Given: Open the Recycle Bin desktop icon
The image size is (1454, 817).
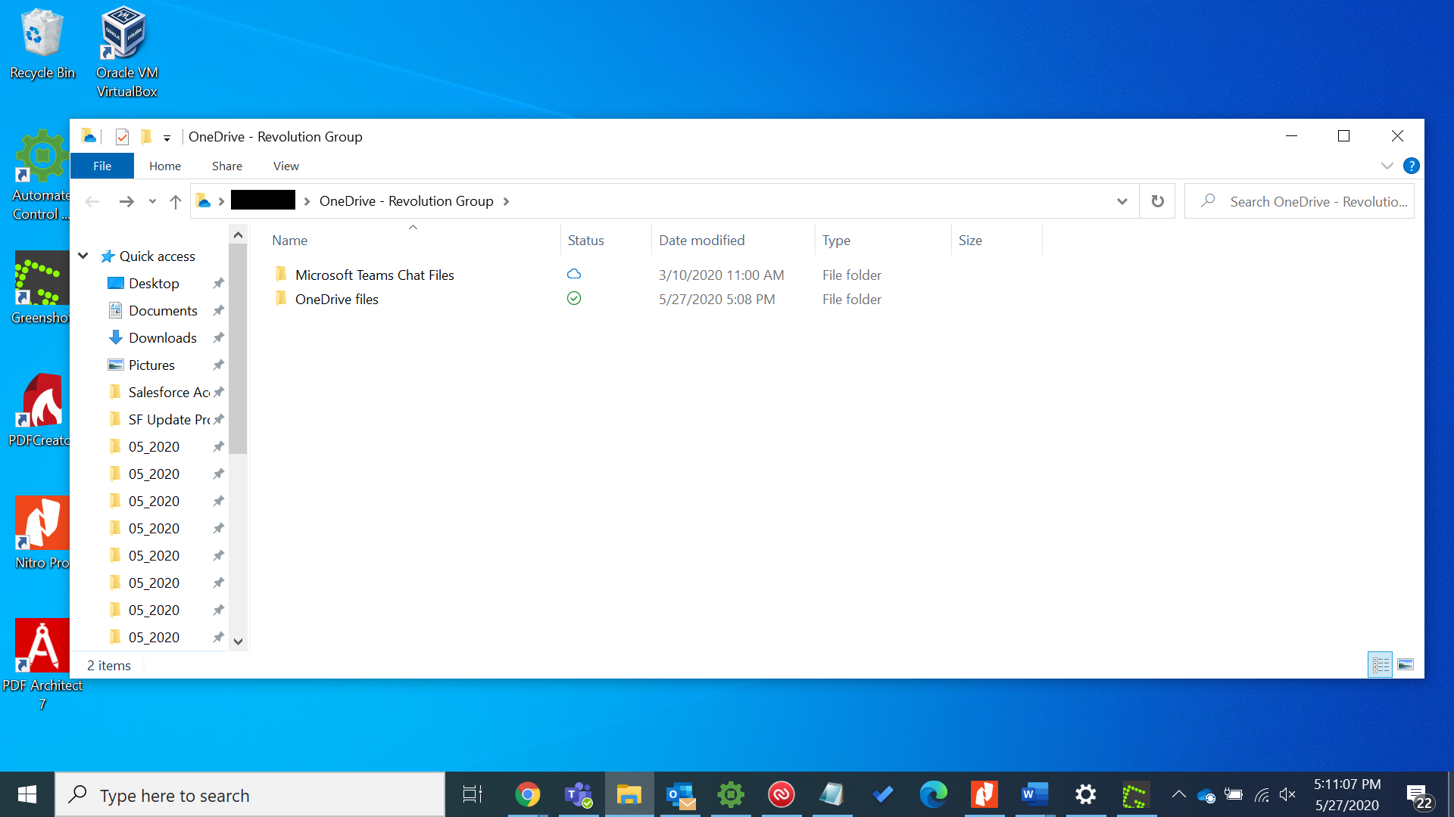Looking at the screenshot, I should pyautogui.click(x=42, y=44).
